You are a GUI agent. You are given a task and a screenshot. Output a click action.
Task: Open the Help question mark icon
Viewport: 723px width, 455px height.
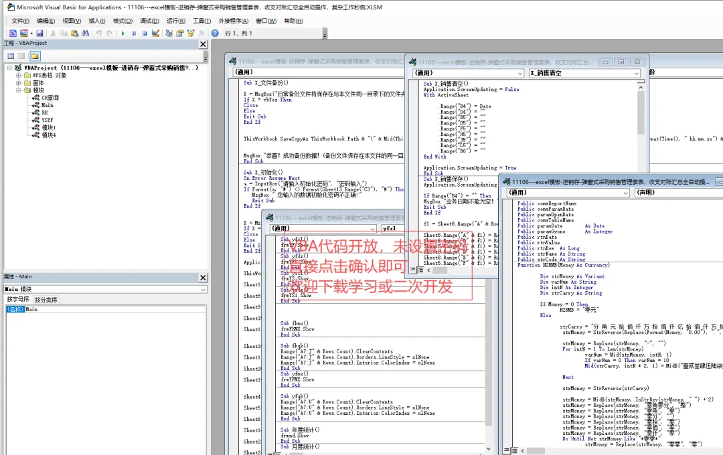point(215,33)
